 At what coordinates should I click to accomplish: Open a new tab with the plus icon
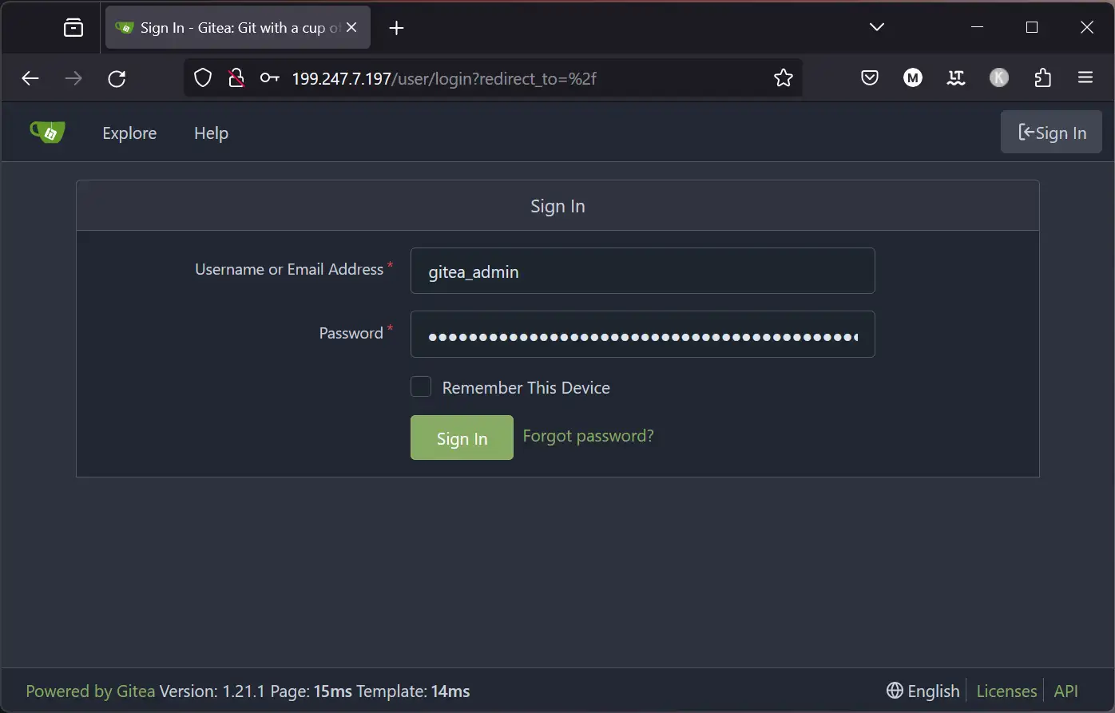point(396,28)
